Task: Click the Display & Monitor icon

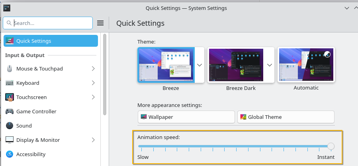Action: point(10,140)
